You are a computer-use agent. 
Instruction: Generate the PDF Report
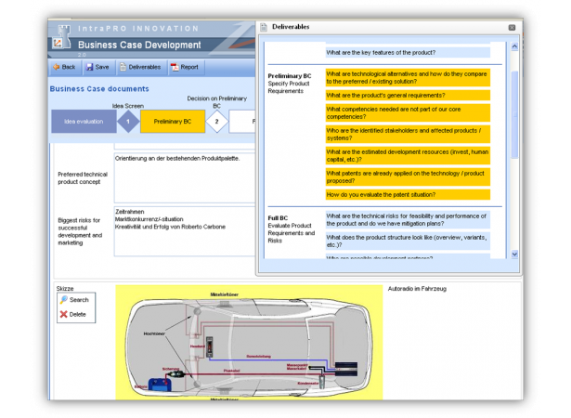pos(185,67)
